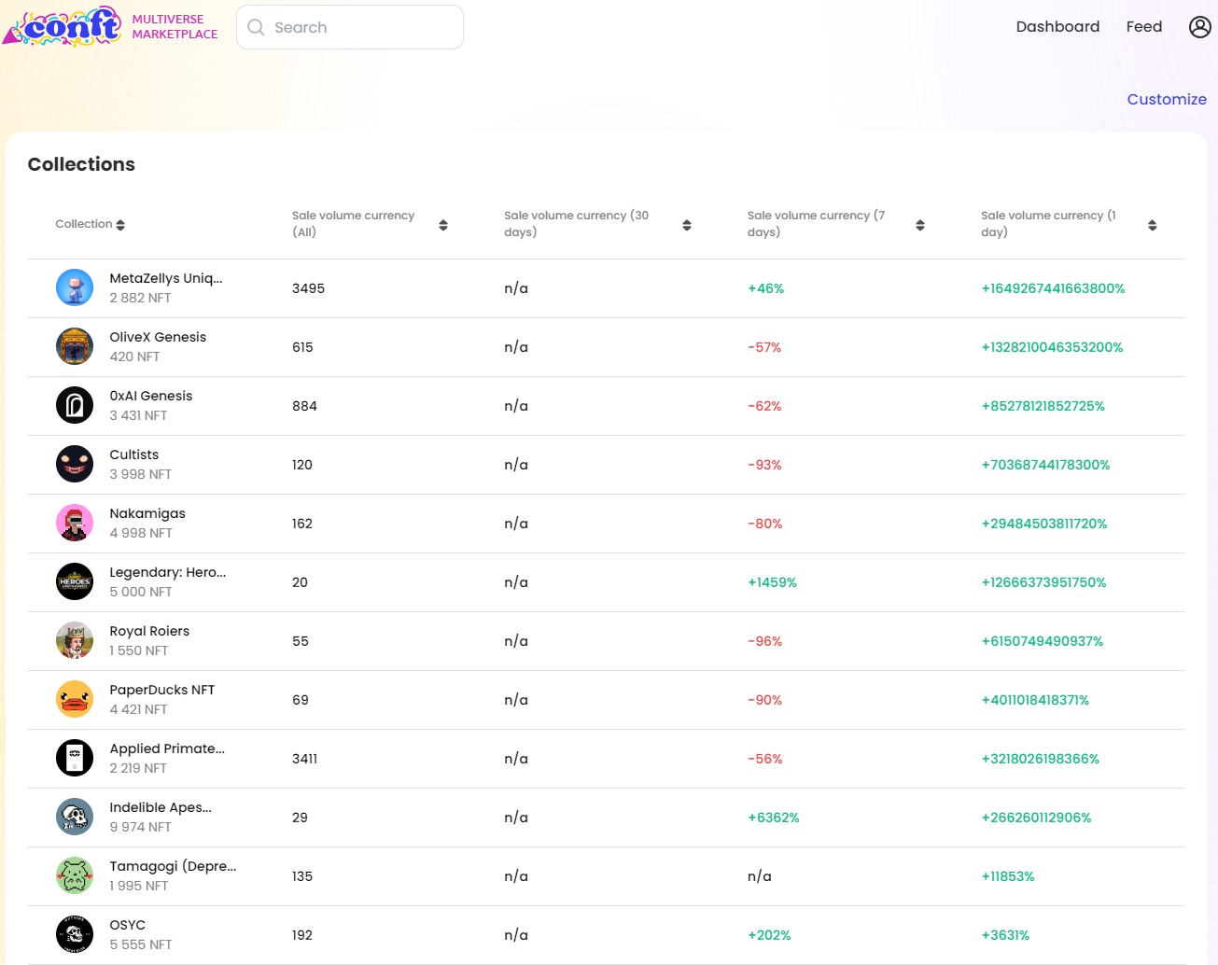This screenshot has height=965, width=1218.
Task: Open Nakamigas collection name
Action: pos(147,513)
